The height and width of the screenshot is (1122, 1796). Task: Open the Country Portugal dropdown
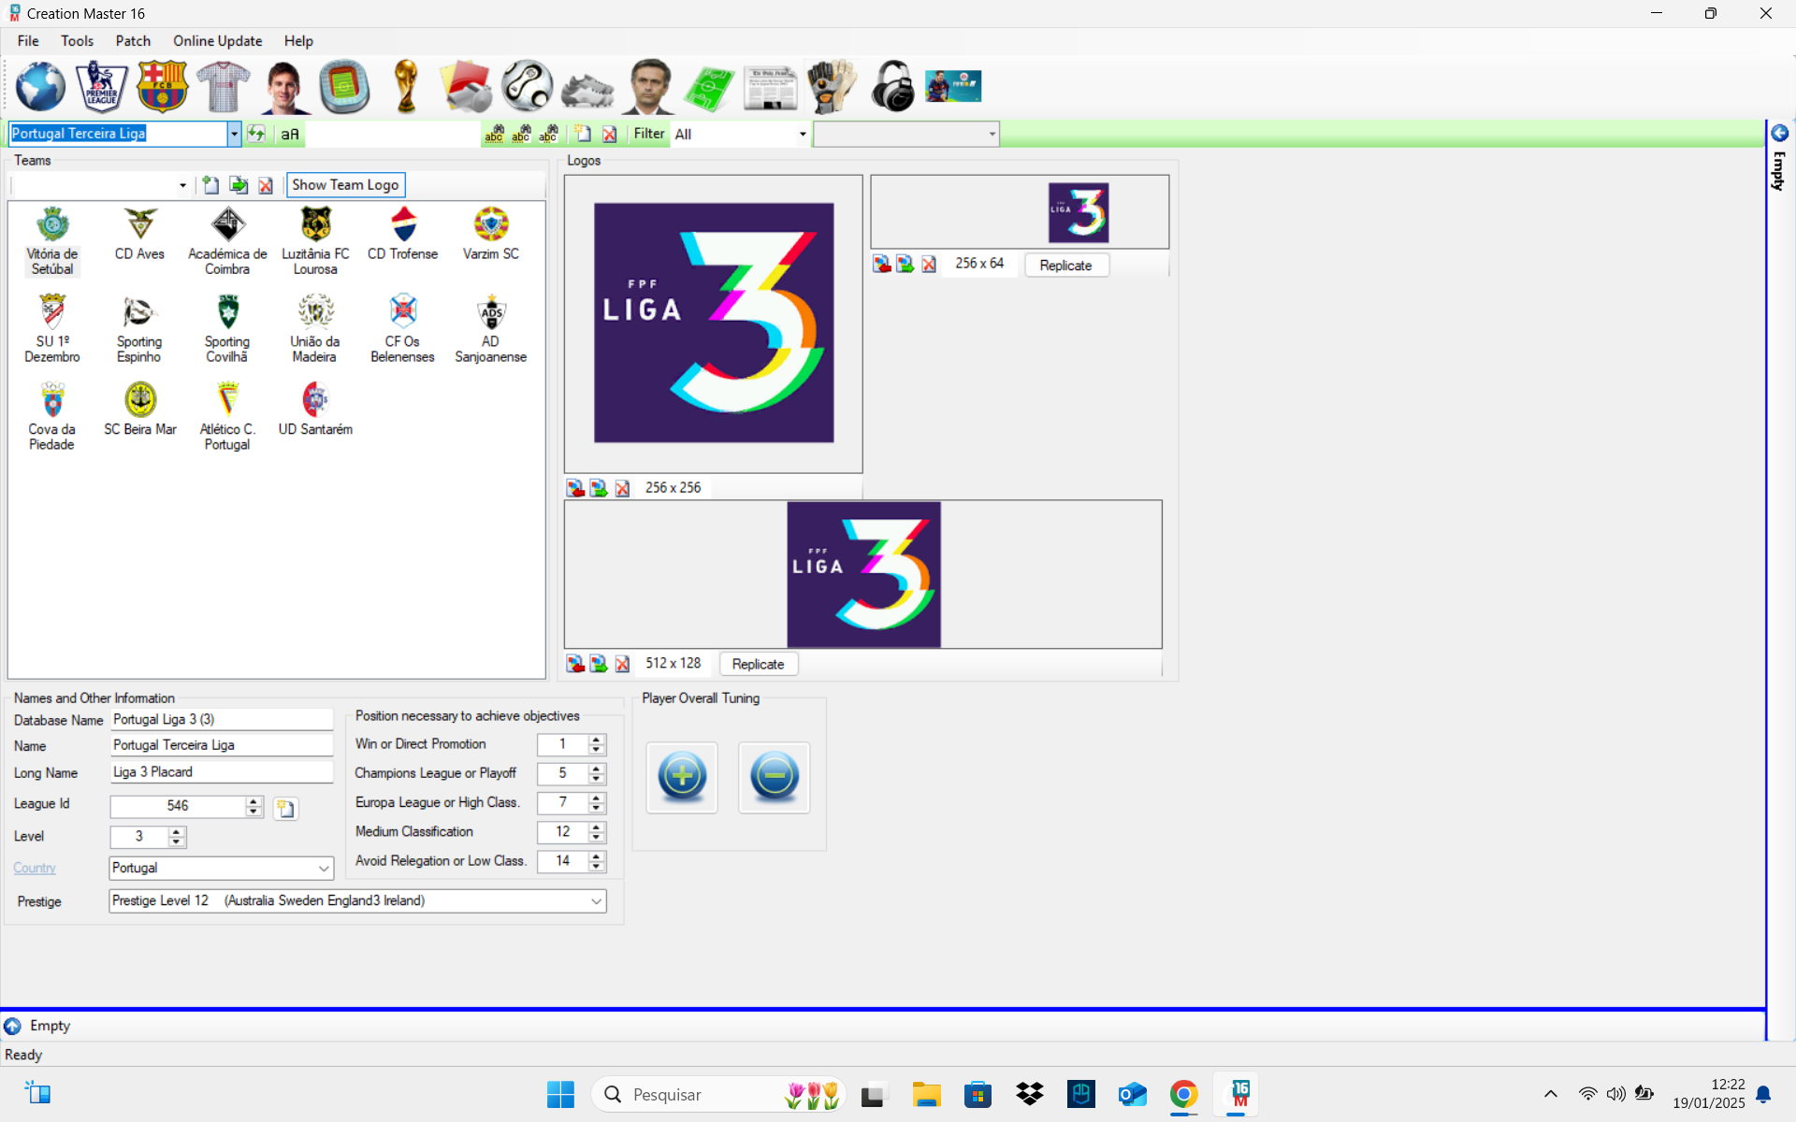pyautogui.click(x=324, y=868)
